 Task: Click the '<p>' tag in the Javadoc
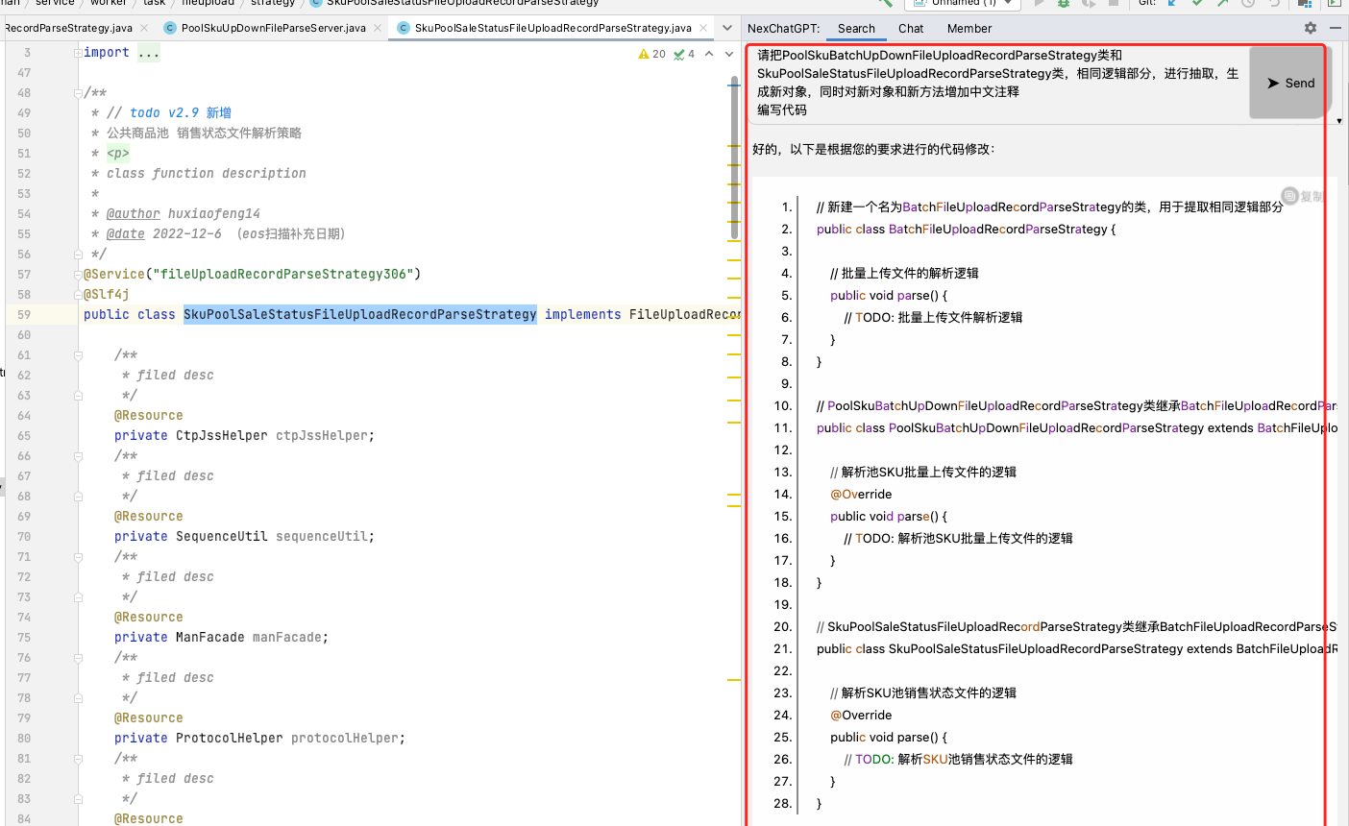[x=118, y=154]
